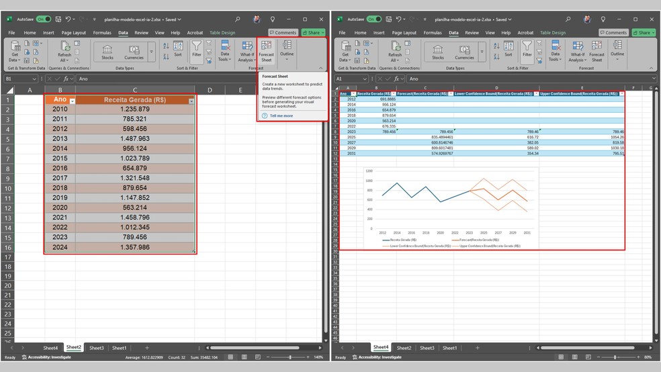Click the Search magnifier in left title bar
The width and height of the screenshot is (661, 372).
[238, 19]
